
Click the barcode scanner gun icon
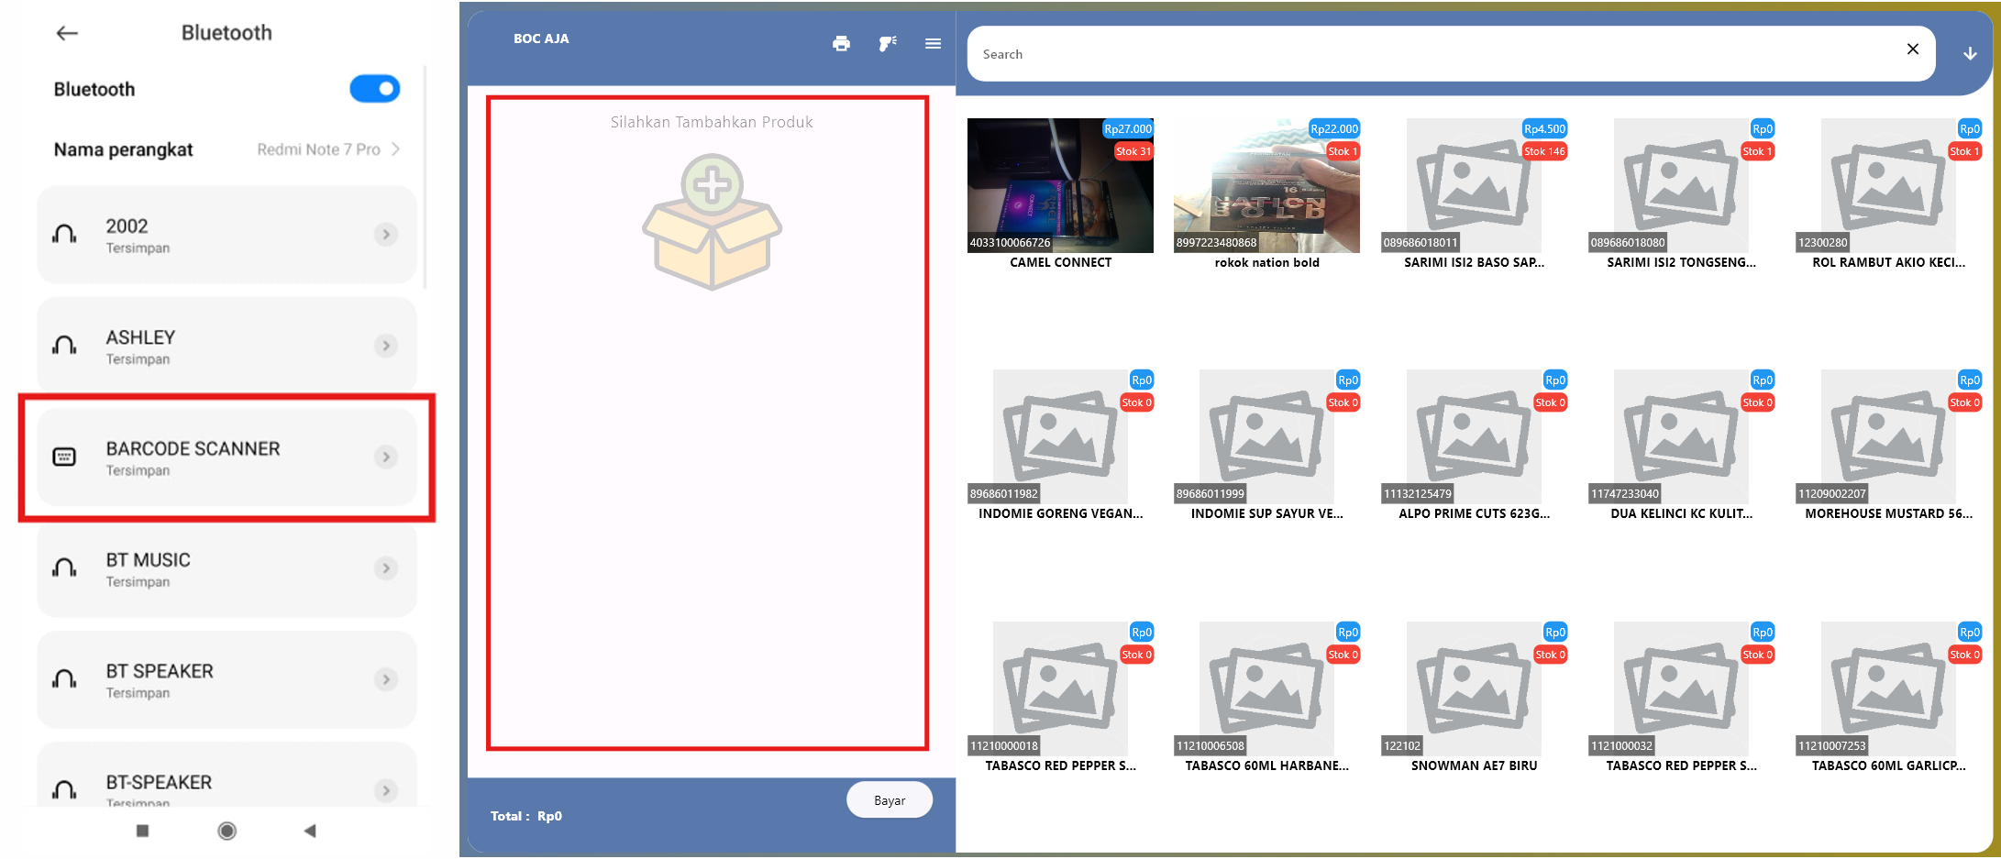[887, 43]
